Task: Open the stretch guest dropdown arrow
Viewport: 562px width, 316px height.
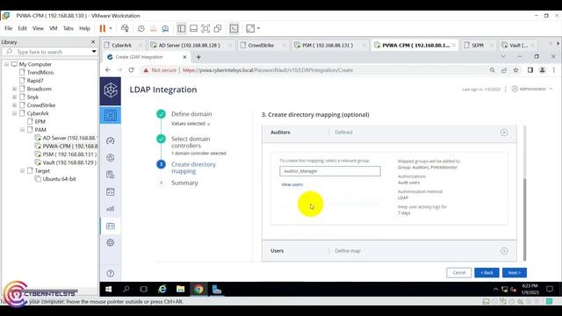Action: click(x=258, y=28)
